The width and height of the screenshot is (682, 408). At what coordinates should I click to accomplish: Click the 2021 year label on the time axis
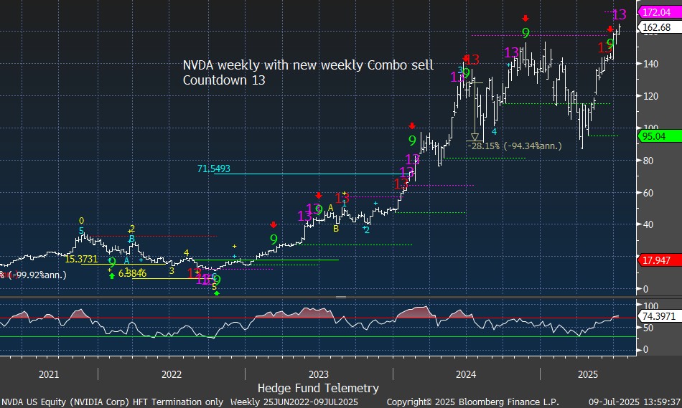(49, 374)
